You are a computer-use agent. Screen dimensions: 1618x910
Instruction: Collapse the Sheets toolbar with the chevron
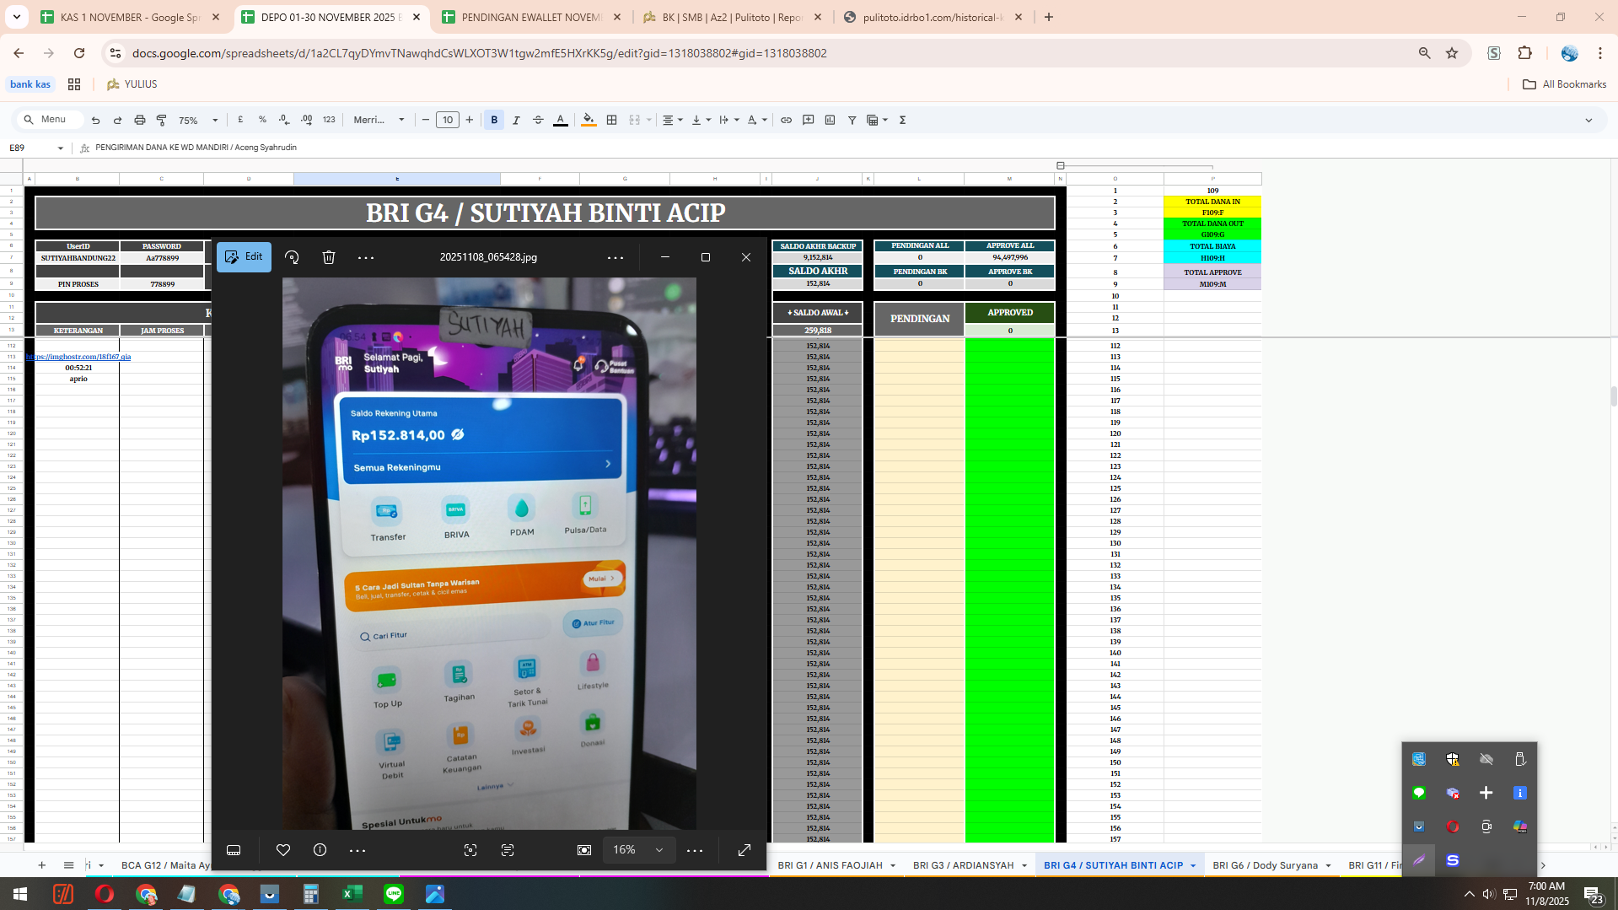tap(1588, 120)
